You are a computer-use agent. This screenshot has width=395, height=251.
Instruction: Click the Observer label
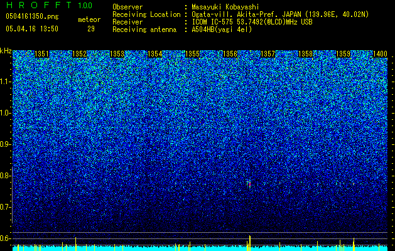click(x=127, y=7)
